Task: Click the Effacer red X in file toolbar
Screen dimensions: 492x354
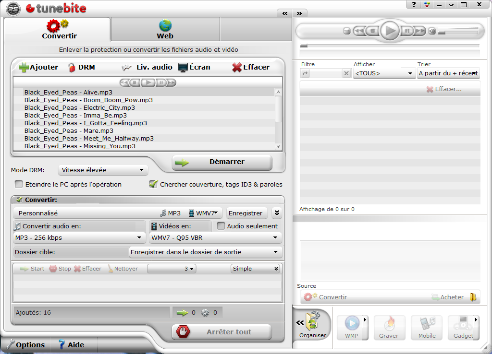Action: 237,67
